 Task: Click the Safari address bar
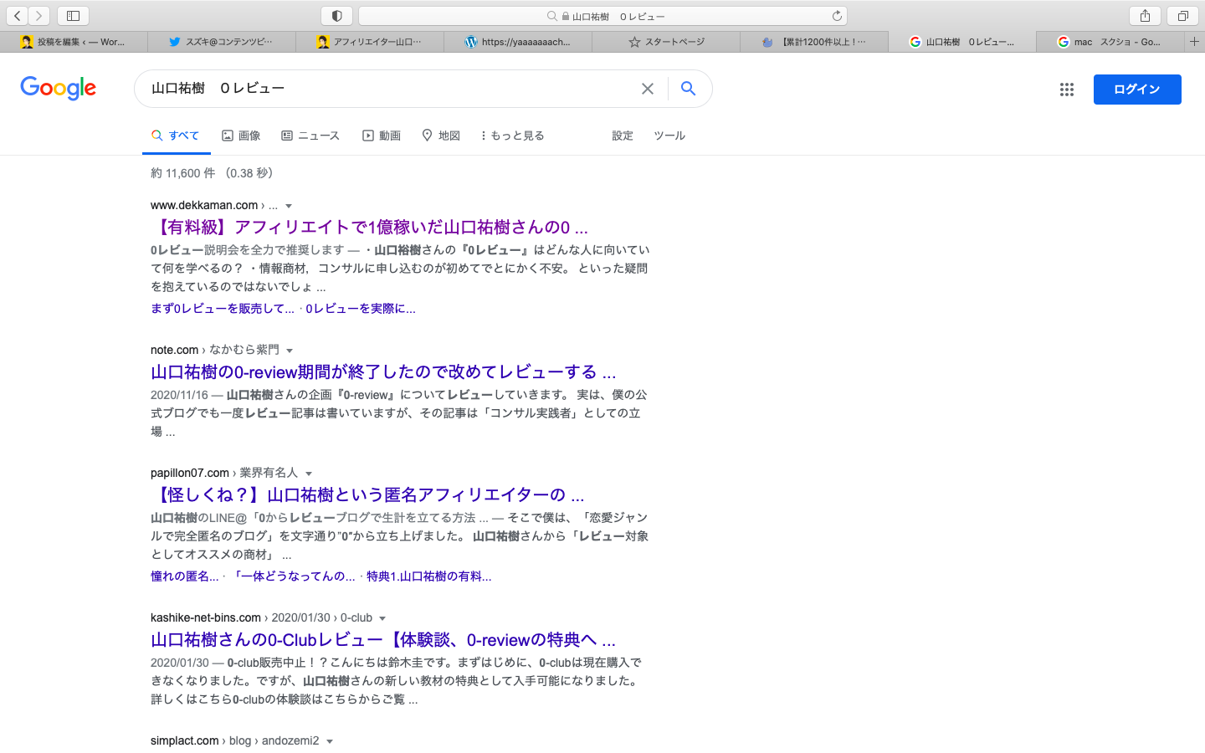(602, 16)
